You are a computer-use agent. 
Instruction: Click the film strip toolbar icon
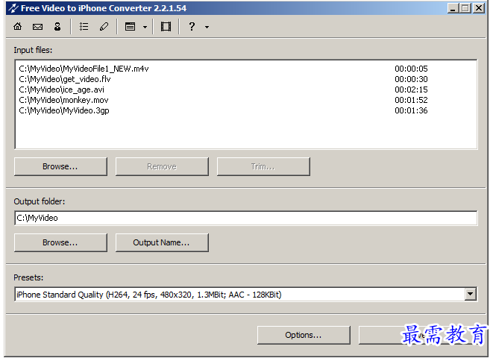coord(166,27)
